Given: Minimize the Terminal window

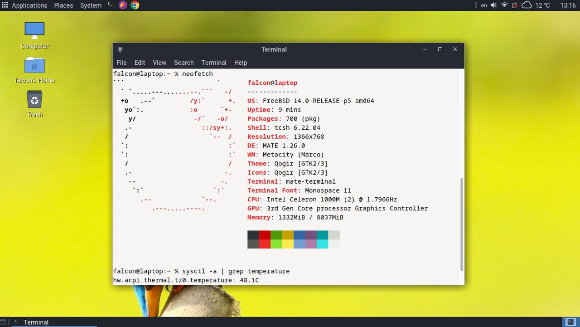Looking at the screenshot, I should tap(425, 49).
